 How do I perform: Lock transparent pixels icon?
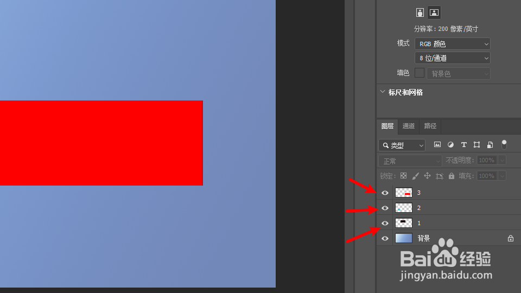[403, 176]
